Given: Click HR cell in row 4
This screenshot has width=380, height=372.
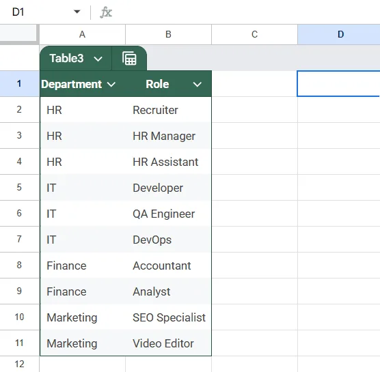Looking at the screenshot, I should 83,162.
